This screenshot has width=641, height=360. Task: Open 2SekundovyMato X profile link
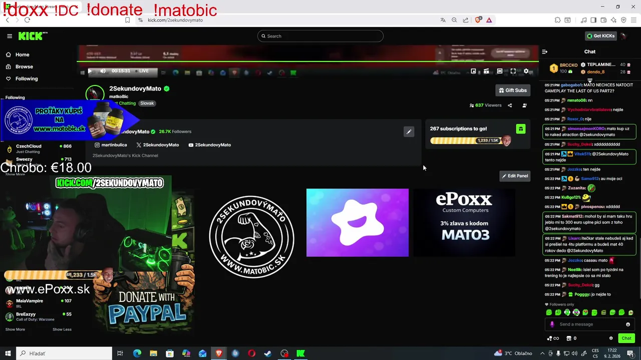(x=158, y=145)
